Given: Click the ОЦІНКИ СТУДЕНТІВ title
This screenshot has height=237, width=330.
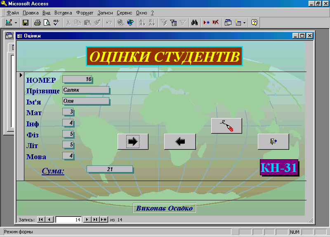Looking at the screenshot, I should (x=164, y=56).
